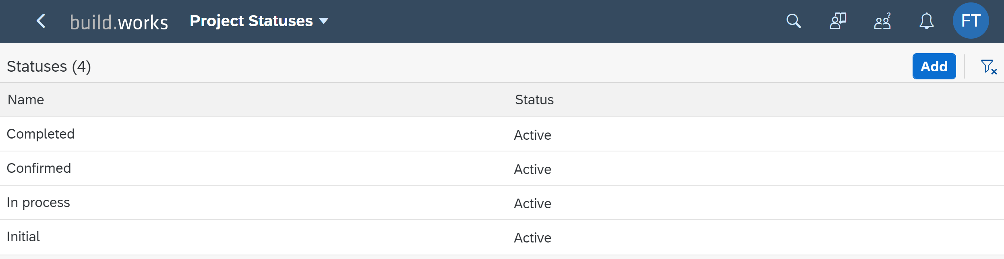
Task: Select the Initial status row
Action: pos(502,237)
